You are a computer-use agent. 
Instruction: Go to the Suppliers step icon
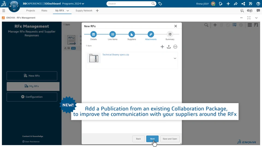tap(132, 34)
